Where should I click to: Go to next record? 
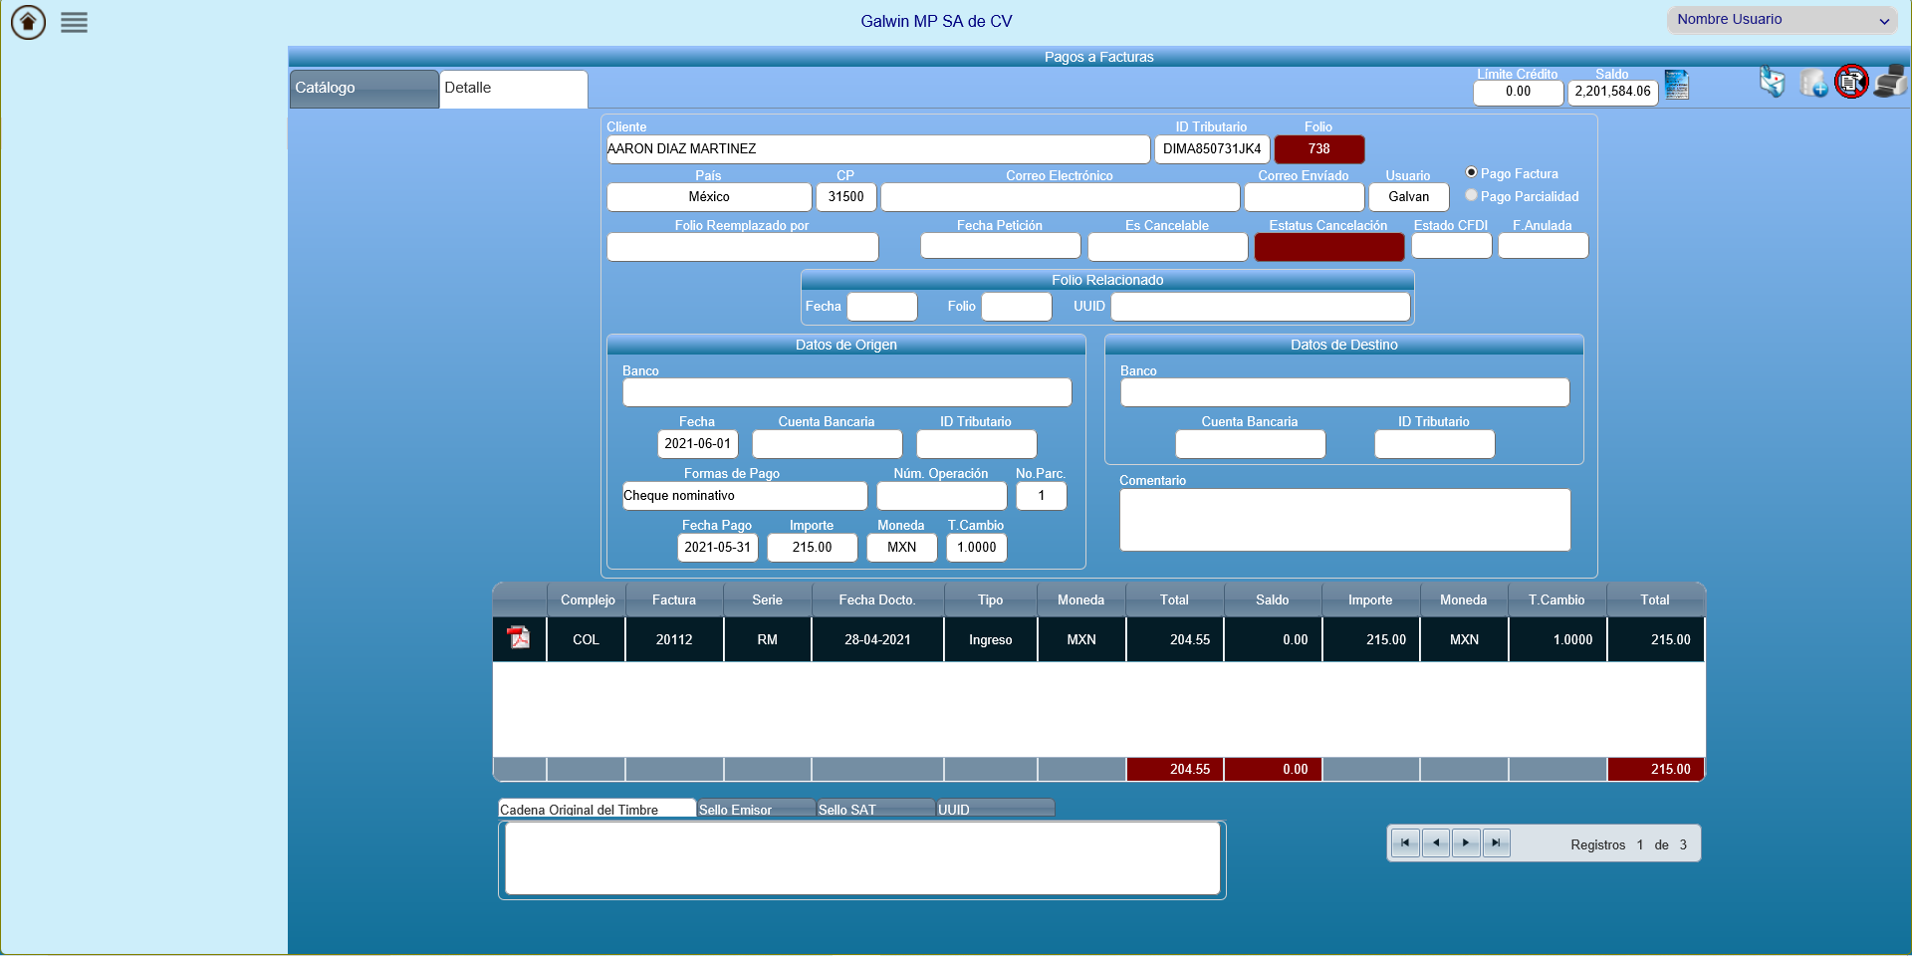1466,843
